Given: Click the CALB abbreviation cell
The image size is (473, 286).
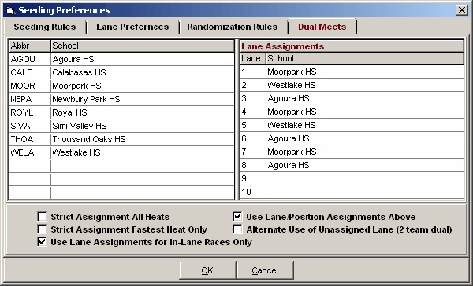Looking at the screenshot, I should (30, 72).
